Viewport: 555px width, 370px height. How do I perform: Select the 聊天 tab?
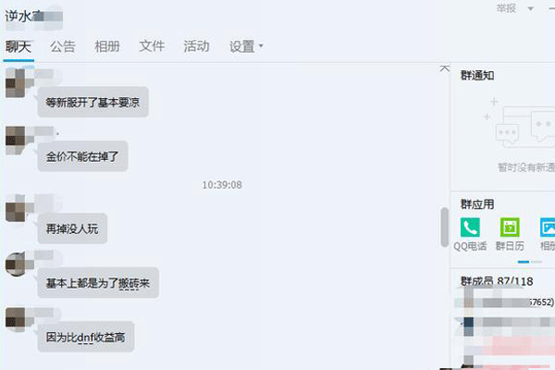[18, 46]
